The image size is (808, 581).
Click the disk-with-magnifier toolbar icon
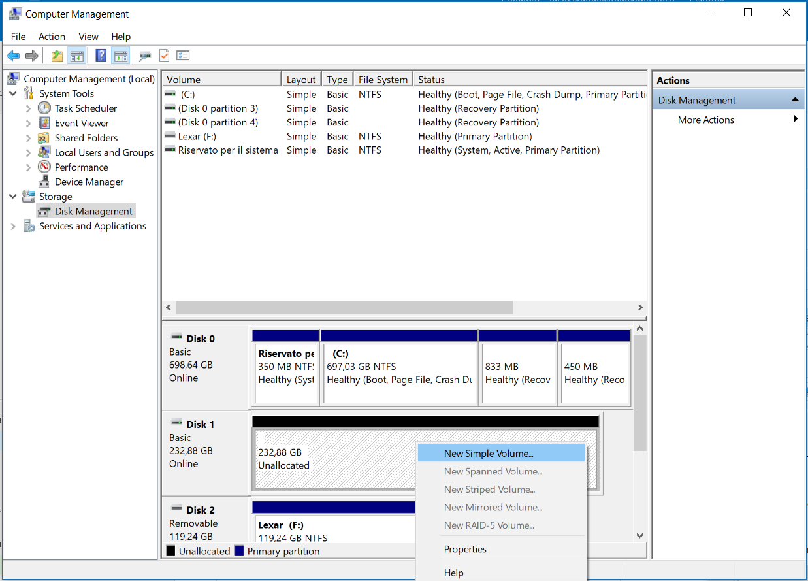[145, 56]
